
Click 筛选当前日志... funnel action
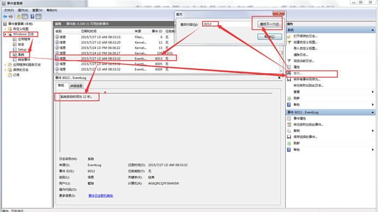point(304,61)
